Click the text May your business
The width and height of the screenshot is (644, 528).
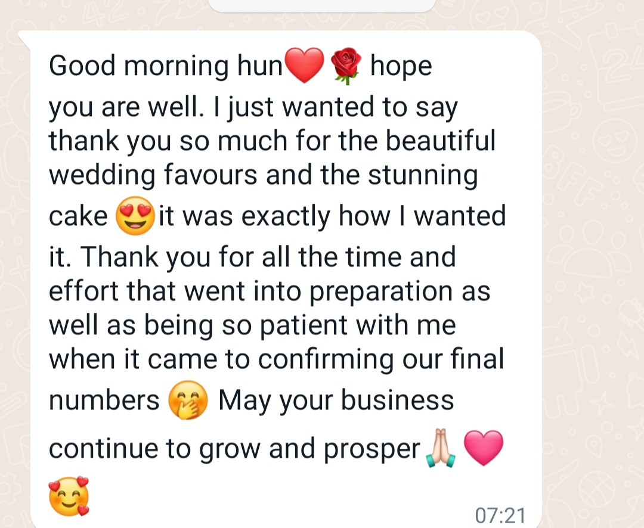pos(336,400)
